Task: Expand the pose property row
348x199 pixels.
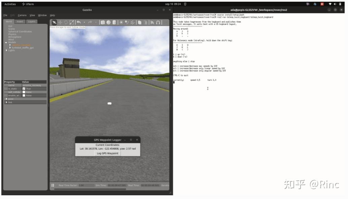Action: pyautogui.click(x=6, y=99)
